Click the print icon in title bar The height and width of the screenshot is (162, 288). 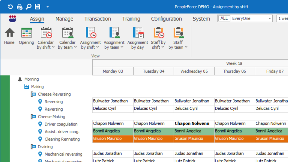coord(19,7)
